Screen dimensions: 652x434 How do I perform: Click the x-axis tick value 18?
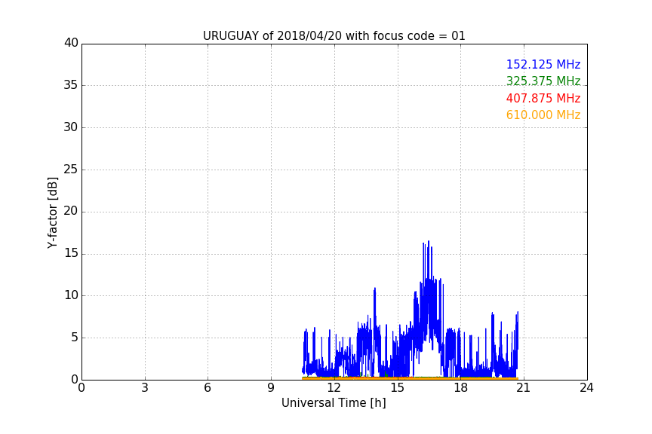461,388
